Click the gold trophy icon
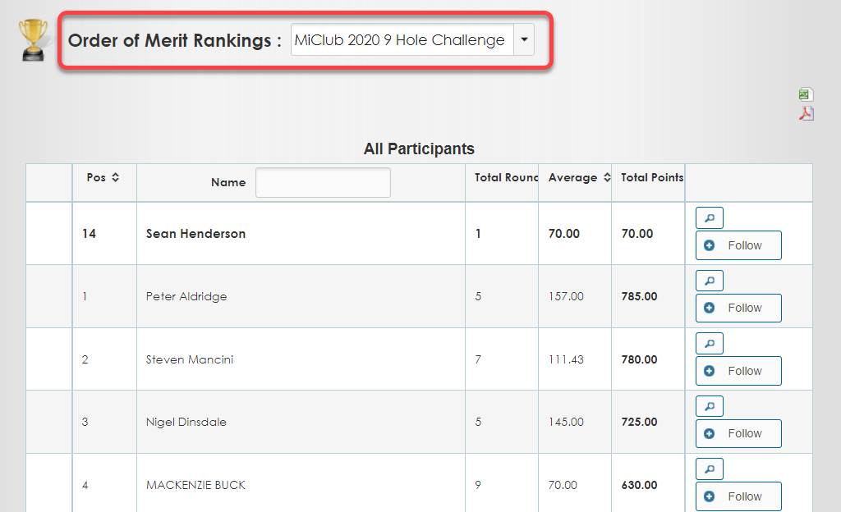The width and height of the screenshot is (841, 512). (33, 39)
